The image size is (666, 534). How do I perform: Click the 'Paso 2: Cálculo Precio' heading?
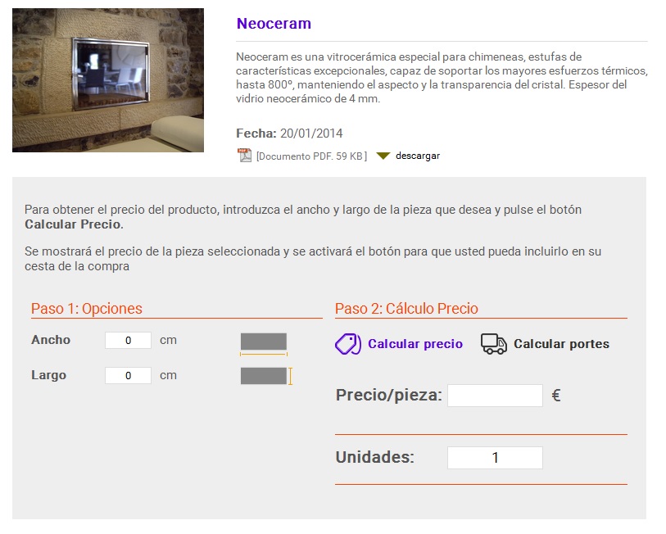[x=406, y=309]
